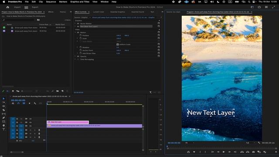Image resolution: width=279 pixels, height=157 pixels.
Task: Select the Track Select Forward tool
Action: tap(3, 102)
